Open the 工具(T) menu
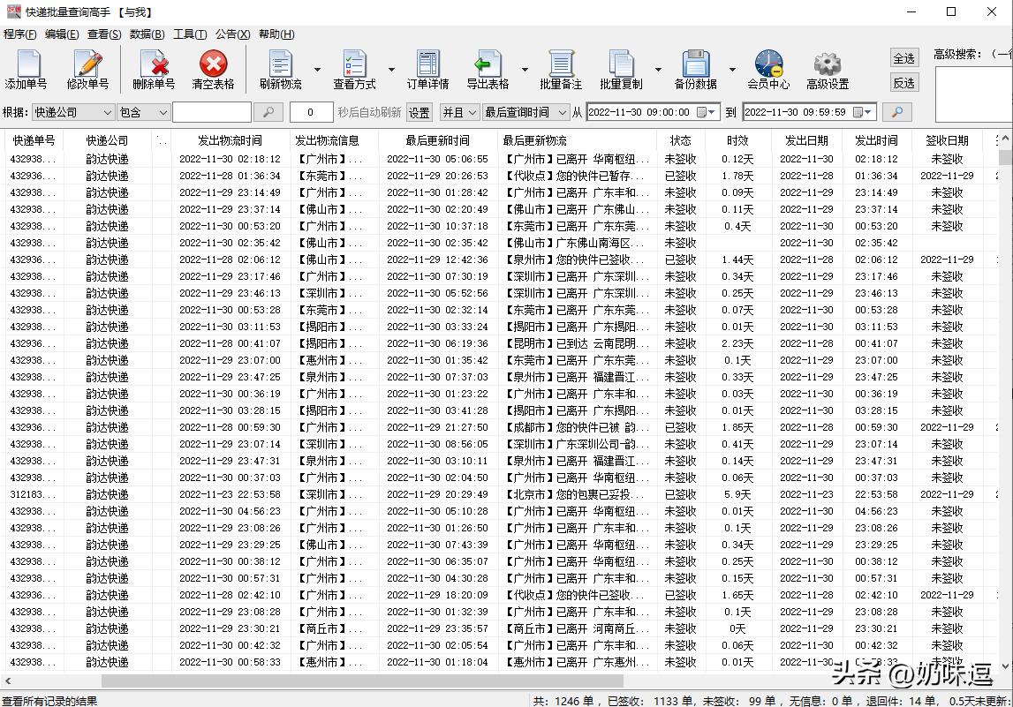The width and height of the screenshot is (1013, 707). coord(190,34)
